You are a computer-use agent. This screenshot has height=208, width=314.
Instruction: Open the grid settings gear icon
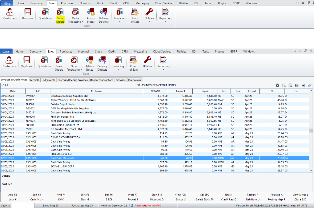(x=277, y=85)
